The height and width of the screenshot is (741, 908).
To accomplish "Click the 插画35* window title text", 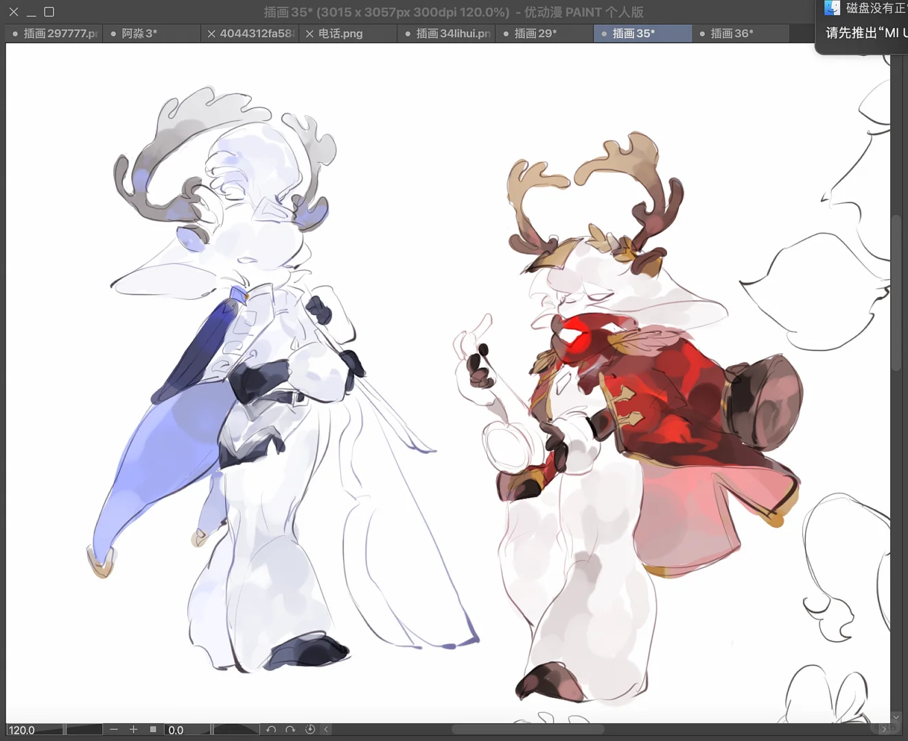I will [454, 12].
